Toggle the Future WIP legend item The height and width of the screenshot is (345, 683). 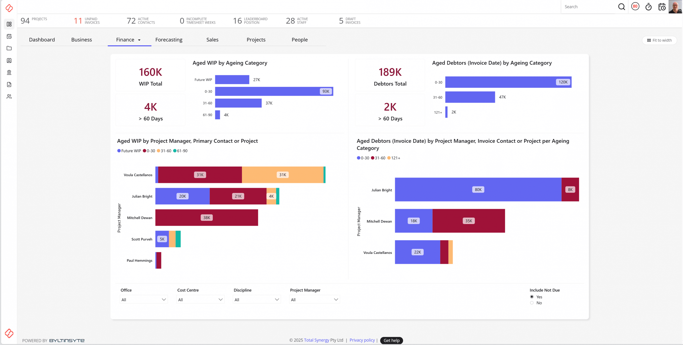click(x=129, y=151)
